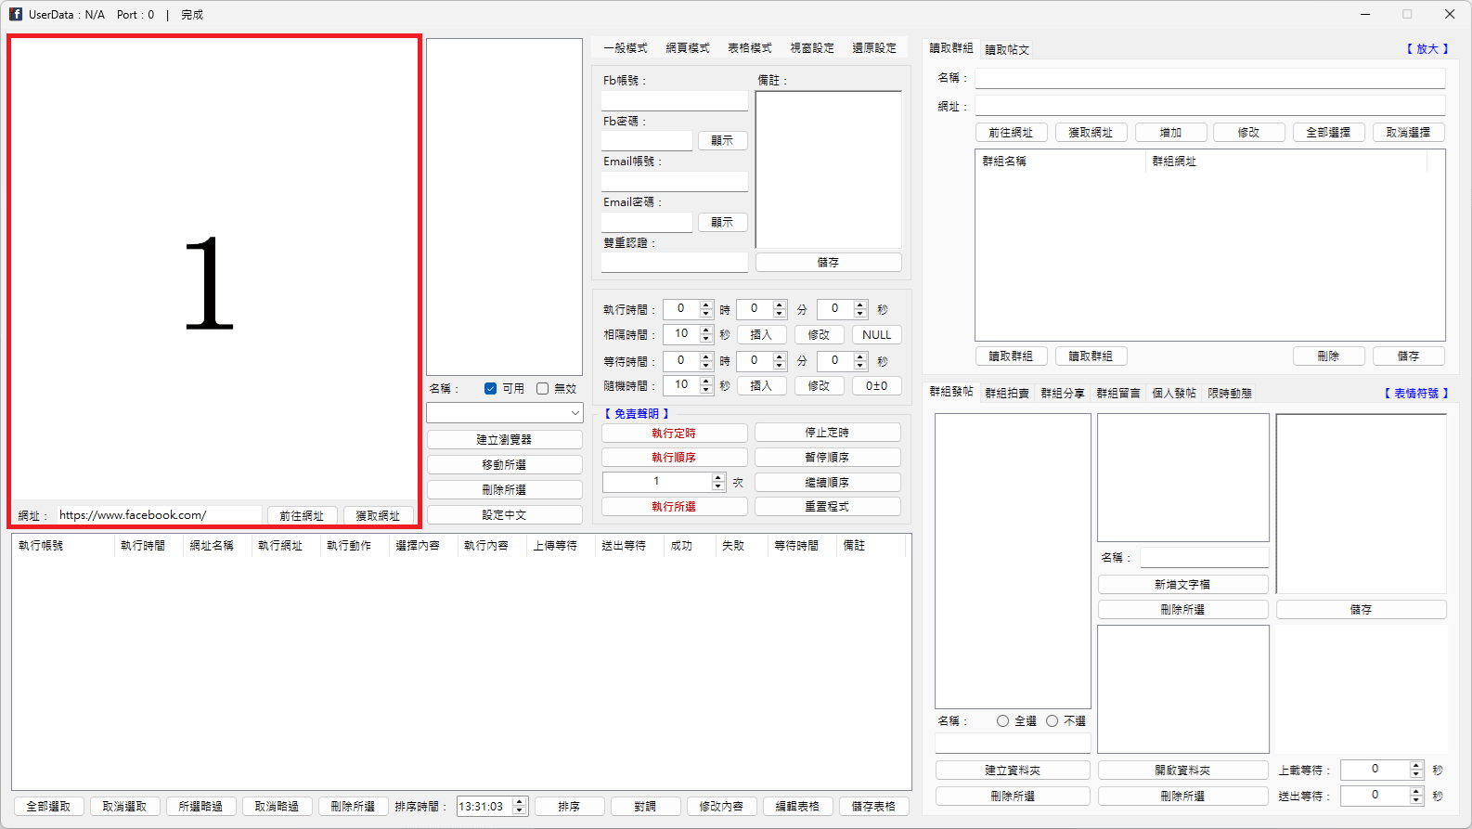Start the 執行定時 action

(x=675, y=434)
